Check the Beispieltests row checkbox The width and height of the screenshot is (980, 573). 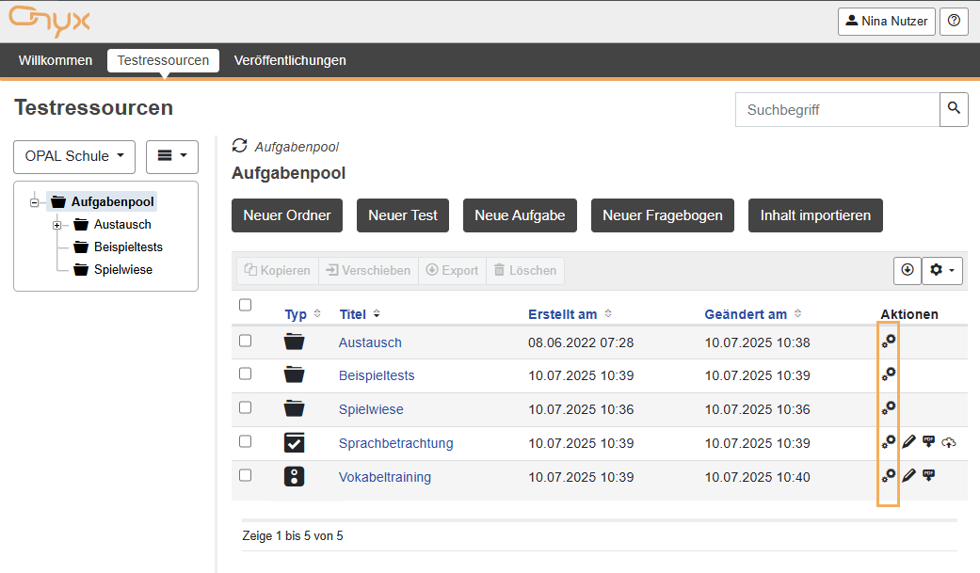tap(246, 374)
